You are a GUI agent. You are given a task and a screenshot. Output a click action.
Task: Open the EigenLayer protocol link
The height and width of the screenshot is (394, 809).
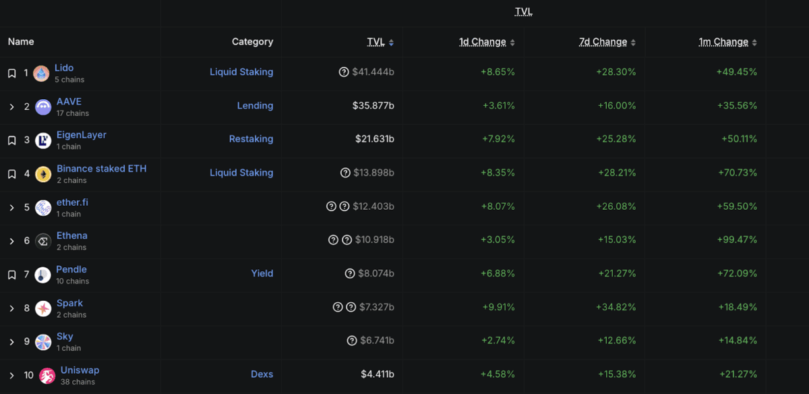[82, 135]
